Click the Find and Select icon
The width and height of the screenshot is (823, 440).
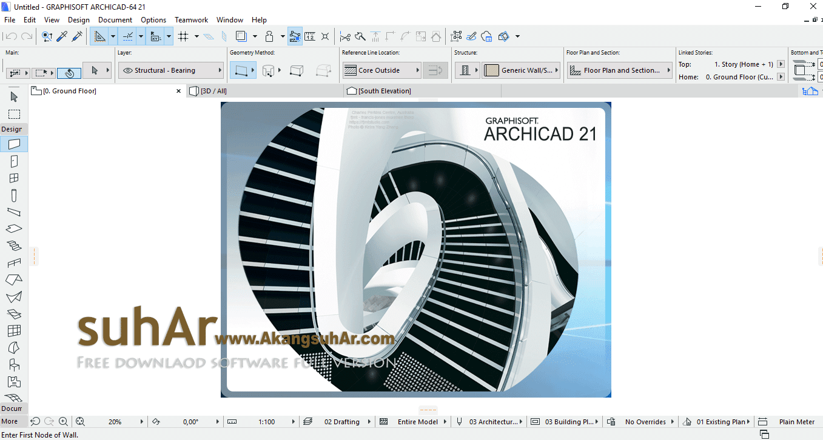coord(47,36)
